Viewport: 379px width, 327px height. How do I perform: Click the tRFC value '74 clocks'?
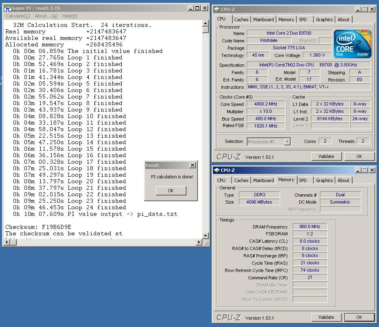coord(310,270)
